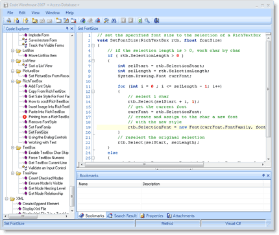Pin the Code Explorer panel
The image size is (279, 235).
[x=67, y=29]
